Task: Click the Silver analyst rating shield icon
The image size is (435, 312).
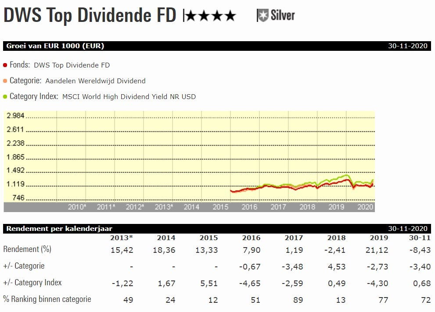Action: (262, 16)
